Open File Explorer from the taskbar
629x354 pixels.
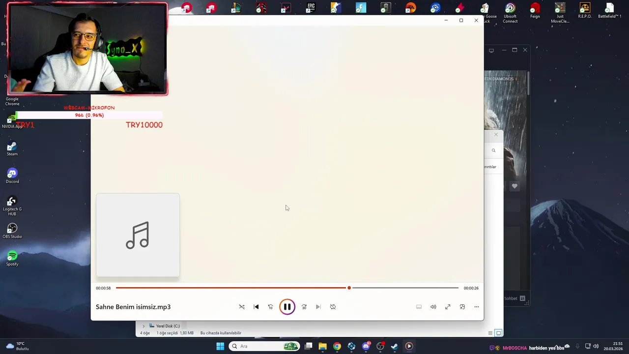click(x=323, y=346)
